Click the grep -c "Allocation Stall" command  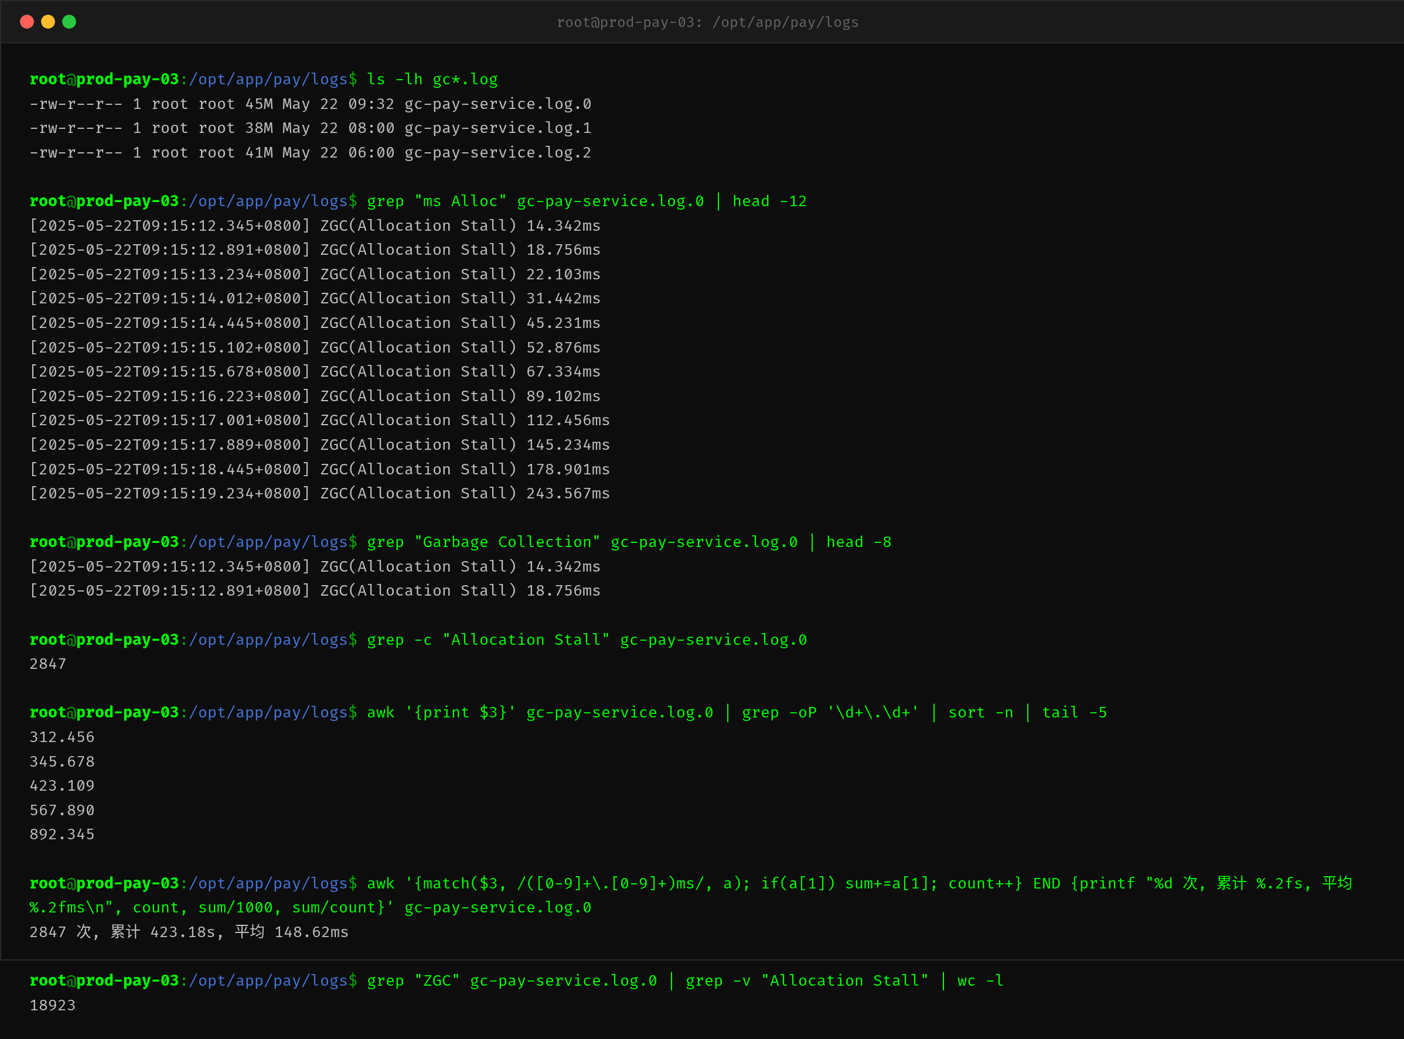tap(587, 640)
